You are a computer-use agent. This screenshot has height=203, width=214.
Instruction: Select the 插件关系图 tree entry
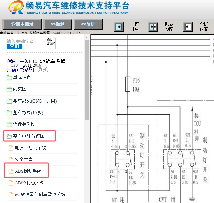[x=24, y=124]
